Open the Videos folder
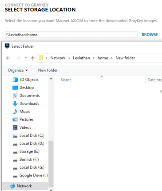Viewport: 162px width, 191px height. (25, 128)
